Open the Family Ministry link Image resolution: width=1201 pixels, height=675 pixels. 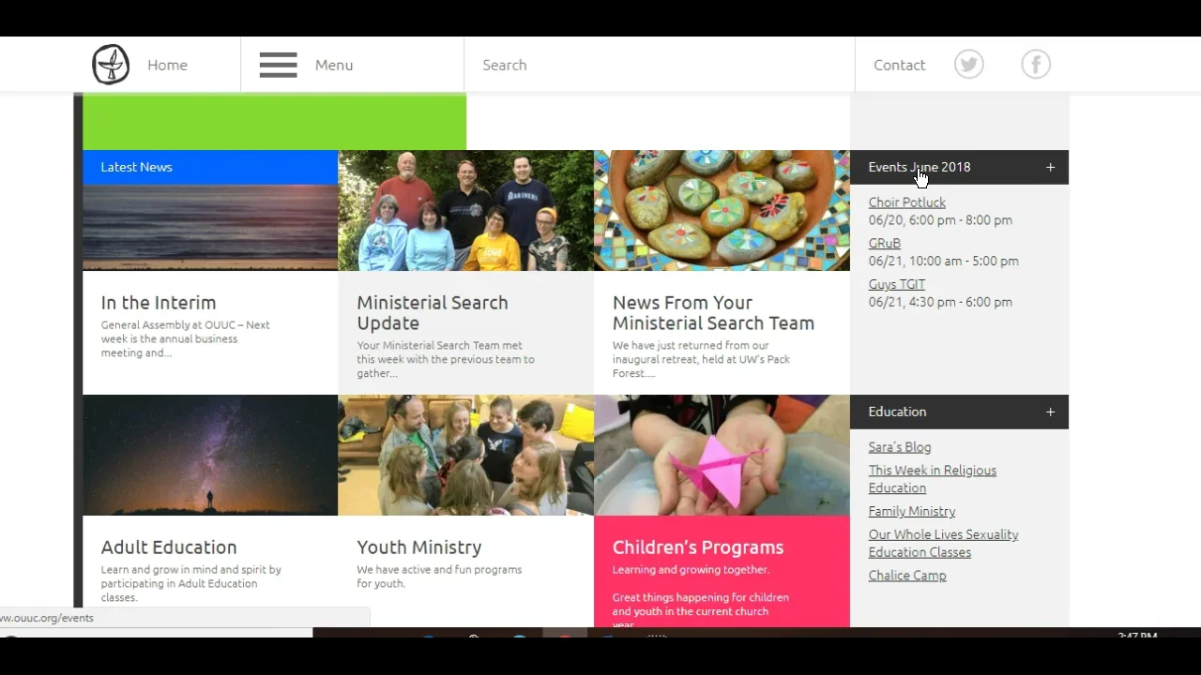[x=912, y=511]
